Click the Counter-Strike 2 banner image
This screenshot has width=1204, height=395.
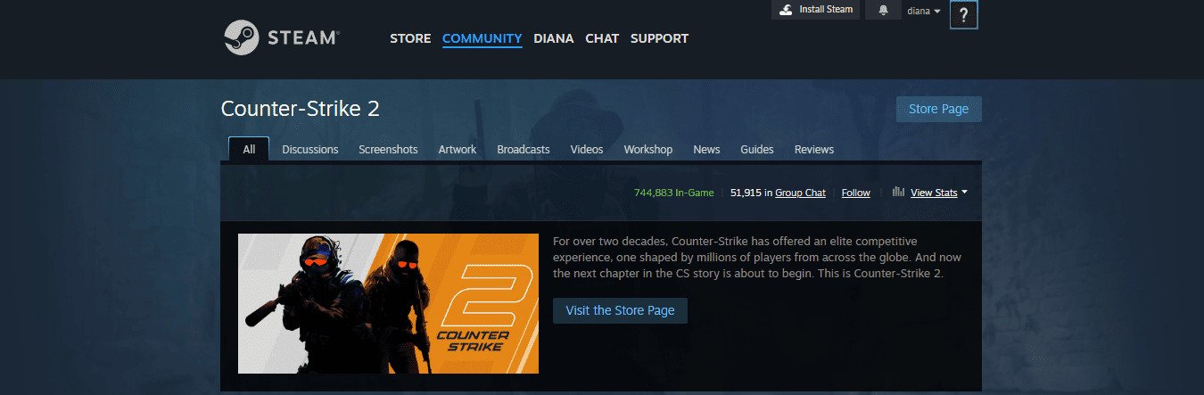click(388, 303)
